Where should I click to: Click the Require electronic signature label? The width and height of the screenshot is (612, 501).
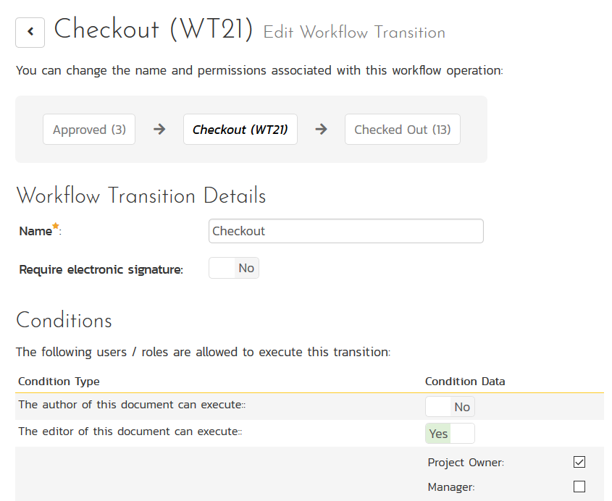coord(101,270)
